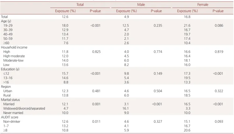Click the Urban row label
The width and height of the screenshot is (234, 134).
pos(8,91)
